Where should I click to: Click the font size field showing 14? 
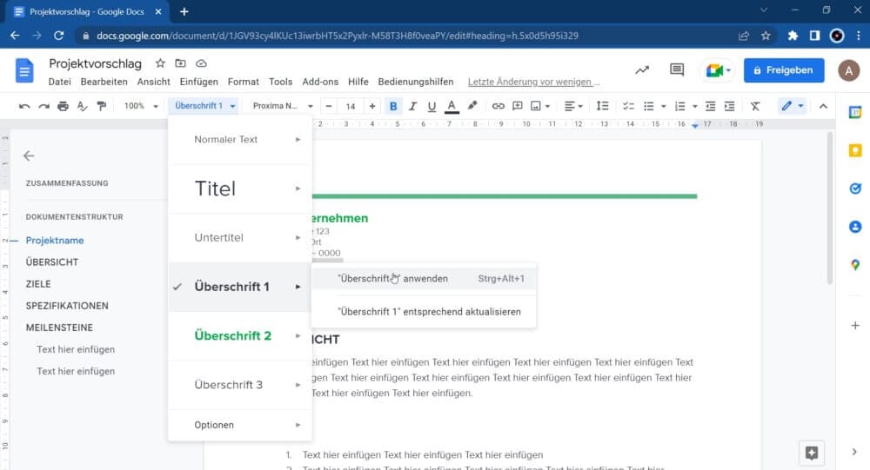pos(350,106)
